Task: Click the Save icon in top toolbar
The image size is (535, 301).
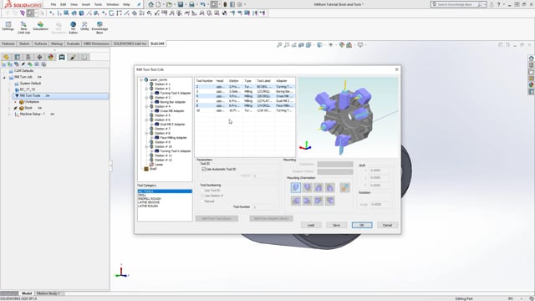Action: pyautogui.click(x=181, y=4)
